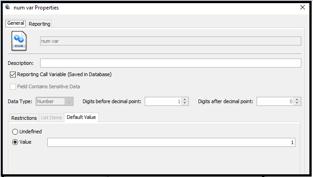Click the 'Data Type:' label
This screenshot has width=313, height=177.
tap(20, 101)
